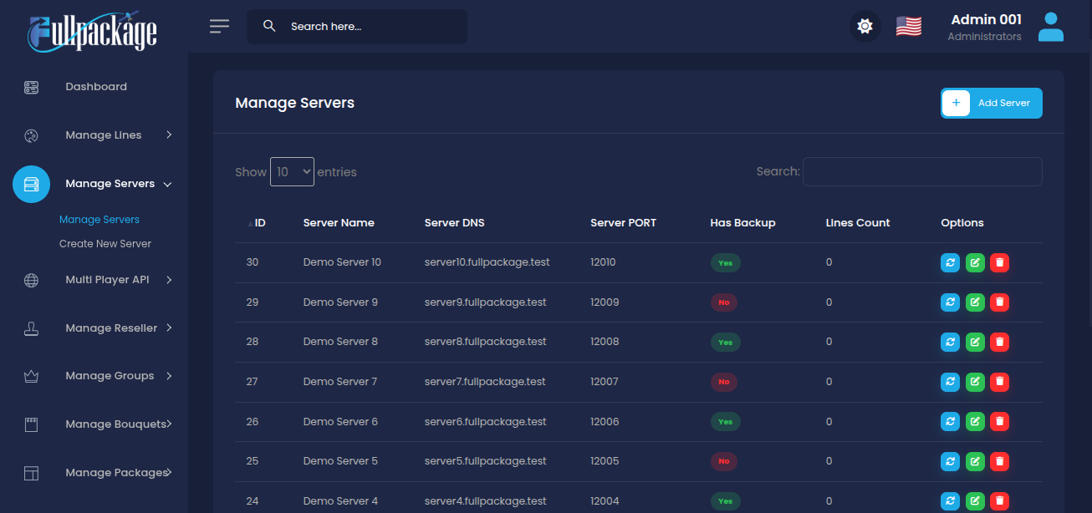Sort table by Has Backup column

pos(743,223)
